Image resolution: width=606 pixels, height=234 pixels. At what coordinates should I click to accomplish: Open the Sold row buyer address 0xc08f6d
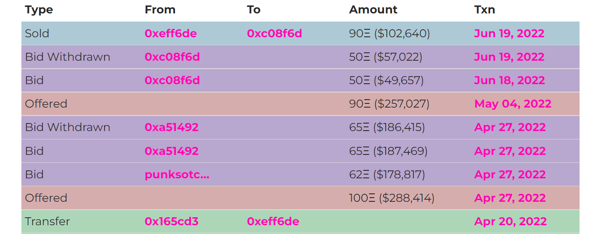point(274,33)
